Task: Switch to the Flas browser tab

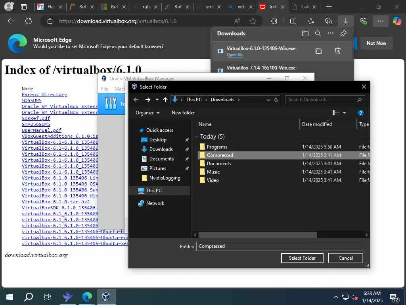Action: pyautogui.click(x=50, y=7)
